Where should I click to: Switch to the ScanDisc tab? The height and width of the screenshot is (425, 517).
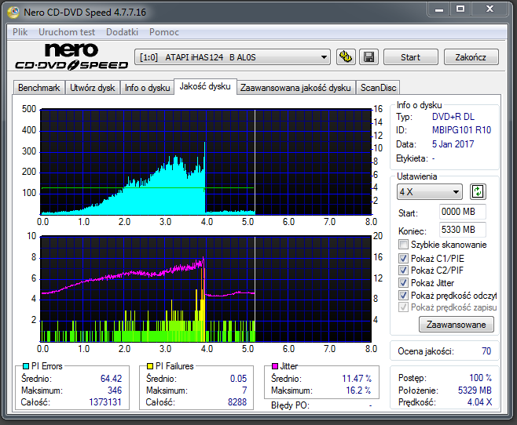pyautogui.click(x=378, y=88)
